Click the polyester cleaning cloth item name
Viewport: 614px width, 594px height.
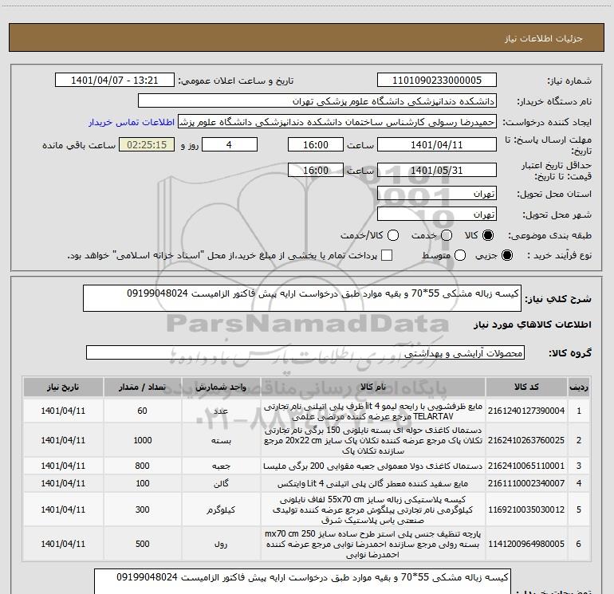(x=373, y=544)
